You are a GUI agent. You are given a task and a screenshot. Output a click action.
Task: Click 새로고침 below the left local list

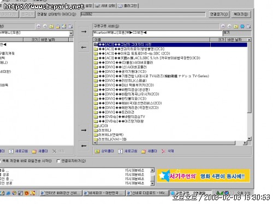click(x=19, y=151)
